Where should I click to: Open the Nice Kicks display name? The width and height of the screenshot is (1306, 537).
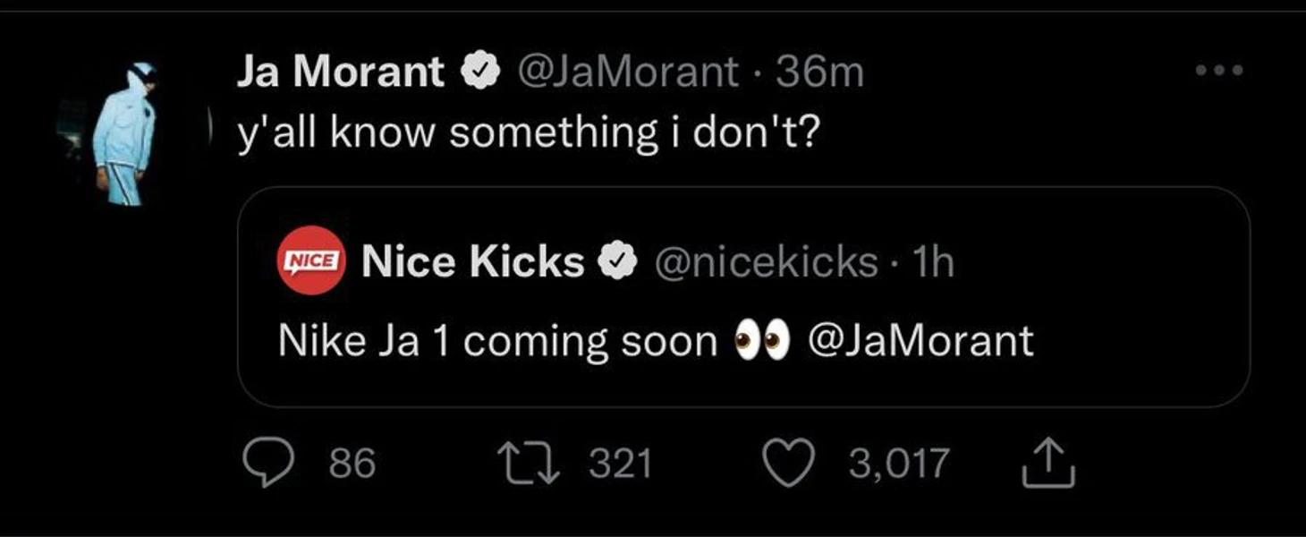pyautogui.click(x=472, y=262)
